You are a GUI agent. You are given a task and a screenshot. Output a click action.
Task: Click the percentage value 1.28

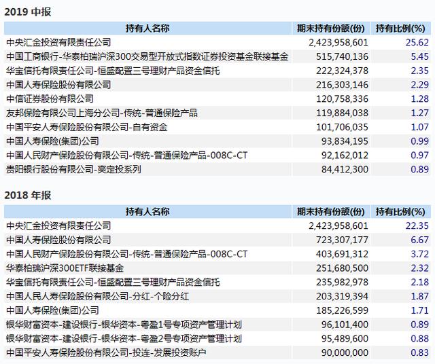click(420, 99)
